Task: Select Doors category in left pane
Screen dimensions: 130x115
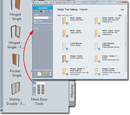Action: coord(43,28)
